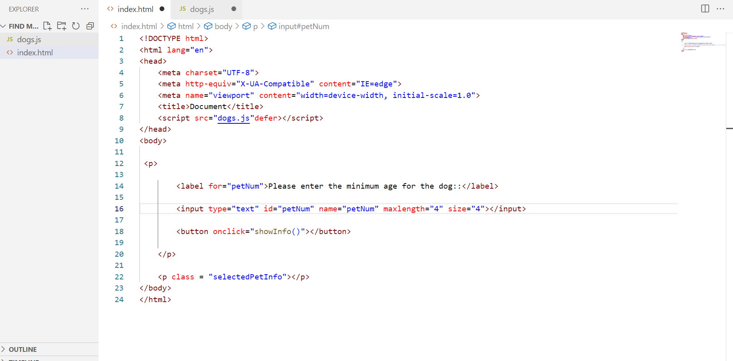This screenshot has height=361, width=733.
Task: Click the New File icon in Explorer
Action: 47,26
